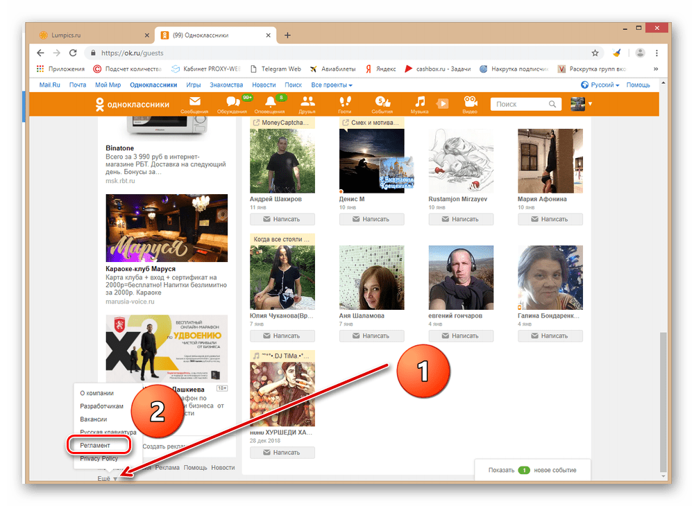Expand Все проекты dropdown
The image size is (694, 506).
click(331, 85)
